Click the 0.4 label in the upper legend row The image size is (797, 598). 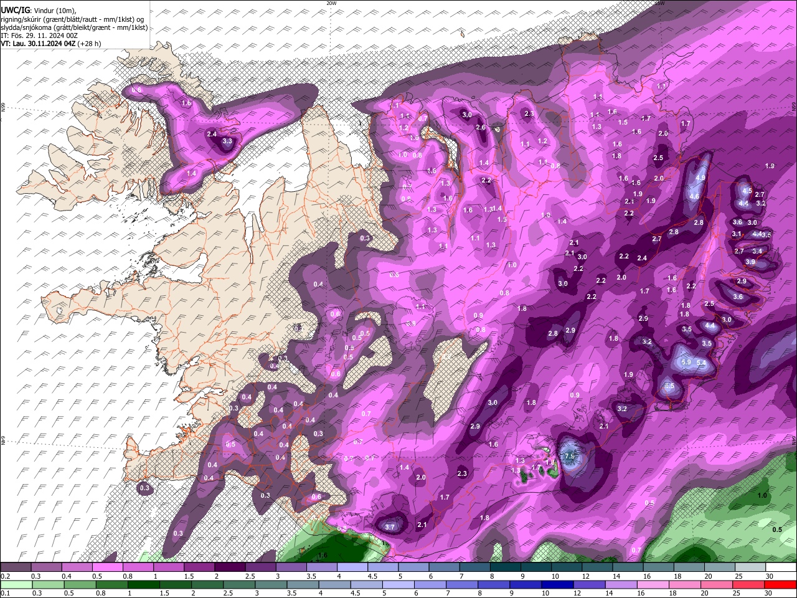[x=67, y=577]
